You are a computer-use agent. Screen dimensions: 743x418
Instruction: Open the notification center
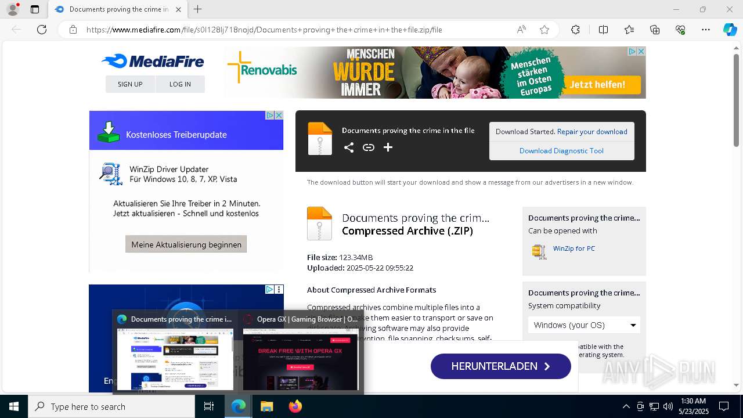[x=724, y=406]
